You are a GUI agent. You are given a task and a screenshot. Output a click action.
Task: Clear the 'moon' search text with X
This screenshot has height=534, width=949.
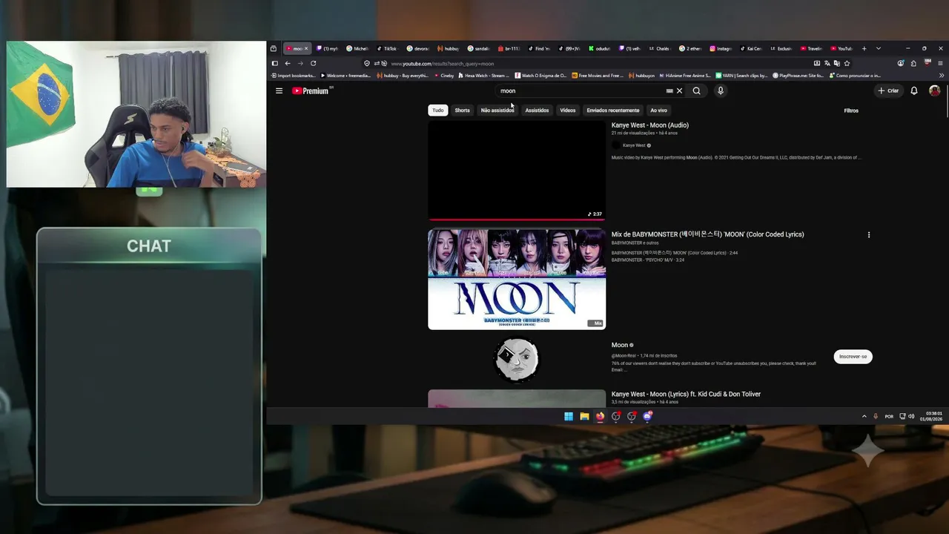point(679,90)
